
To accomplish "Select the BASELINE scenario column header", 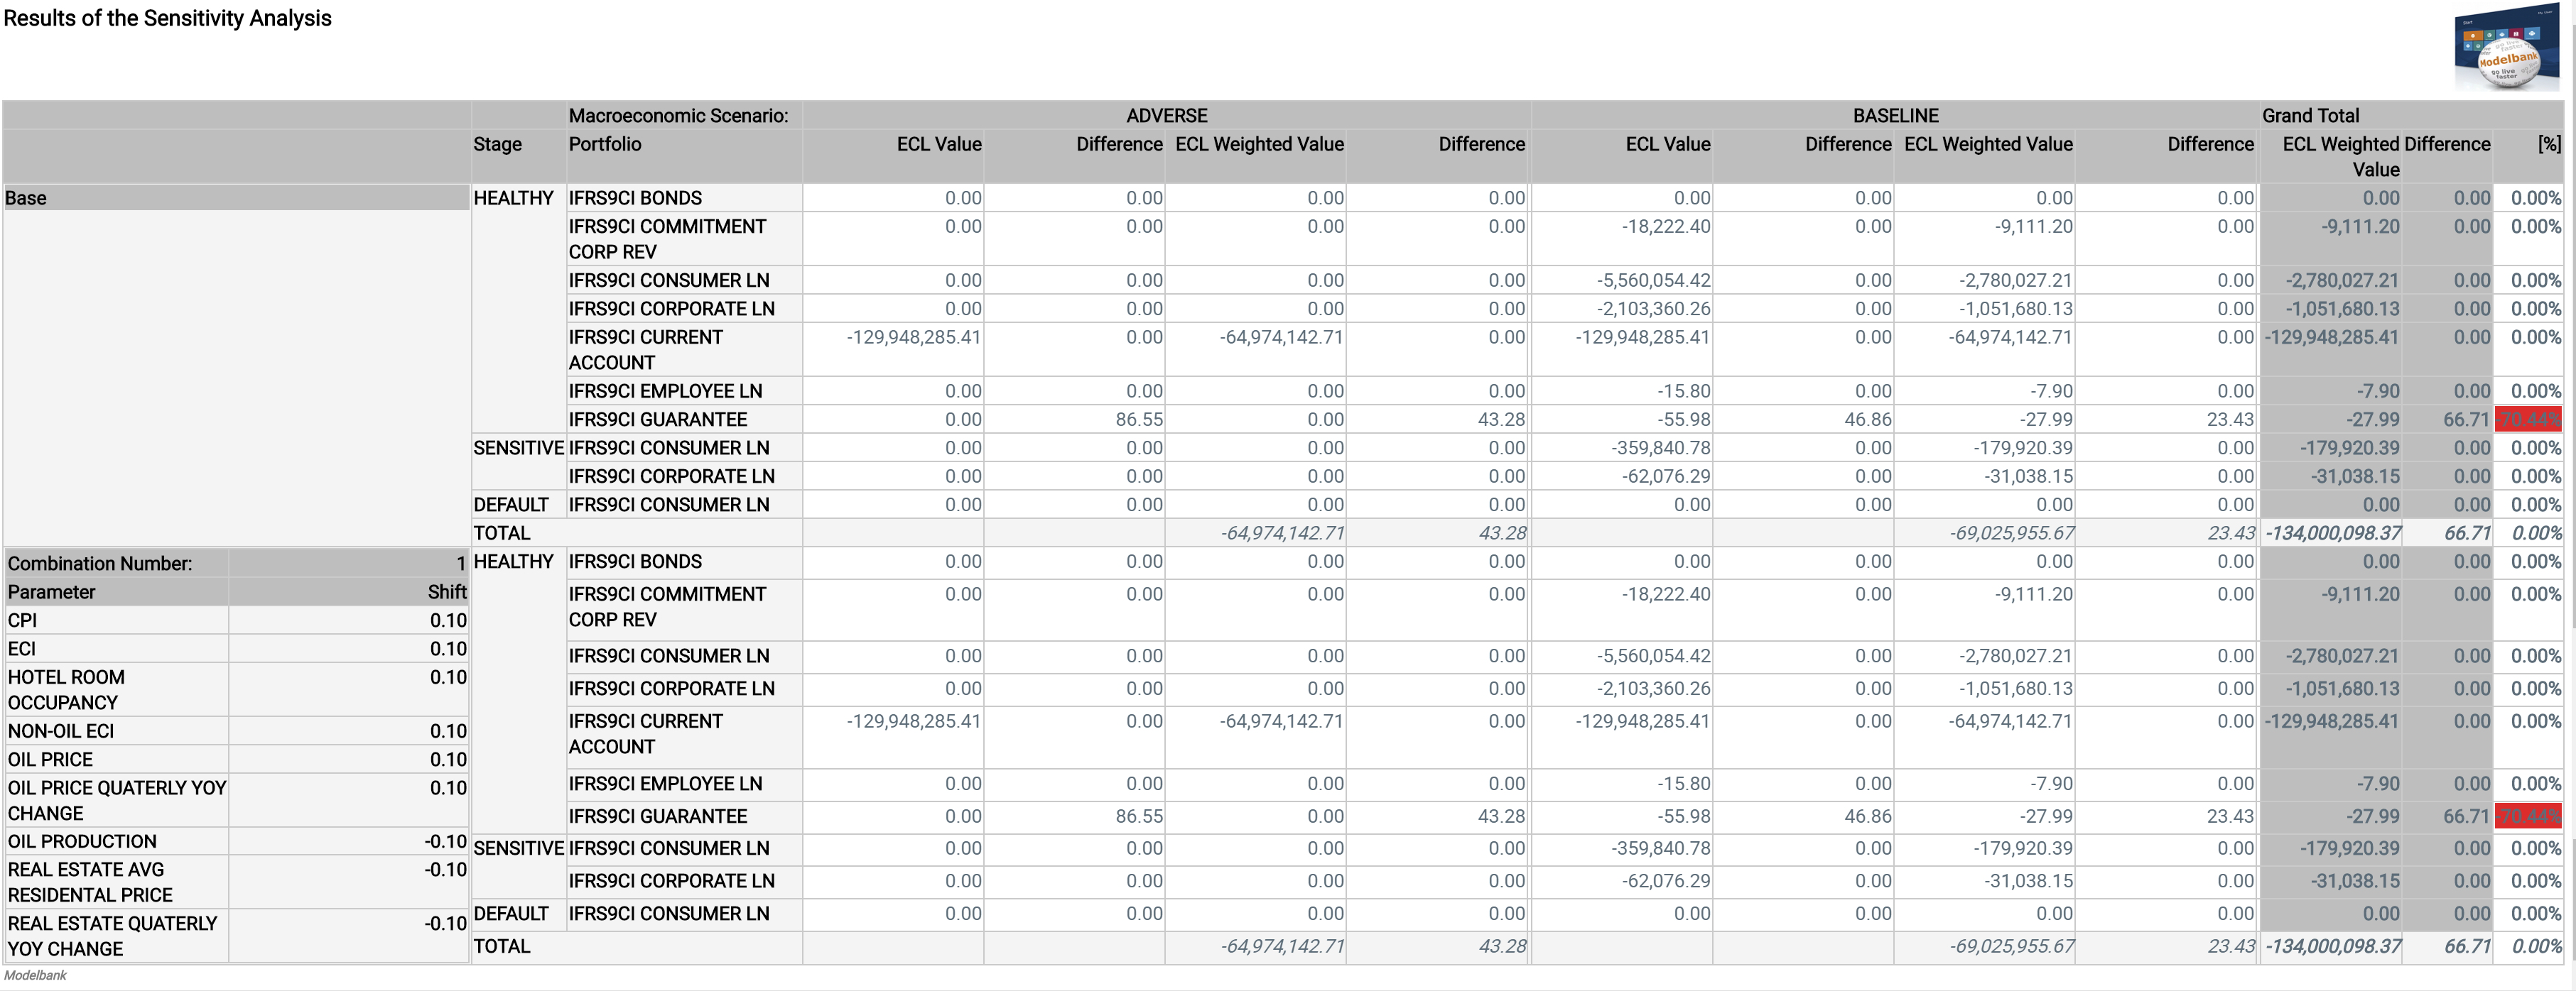I will click(x=1895, y=116).
